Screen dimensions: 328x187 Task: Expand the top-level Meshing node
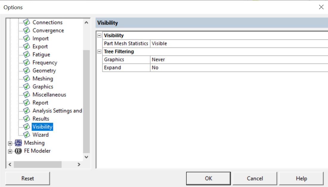point(10,143)
